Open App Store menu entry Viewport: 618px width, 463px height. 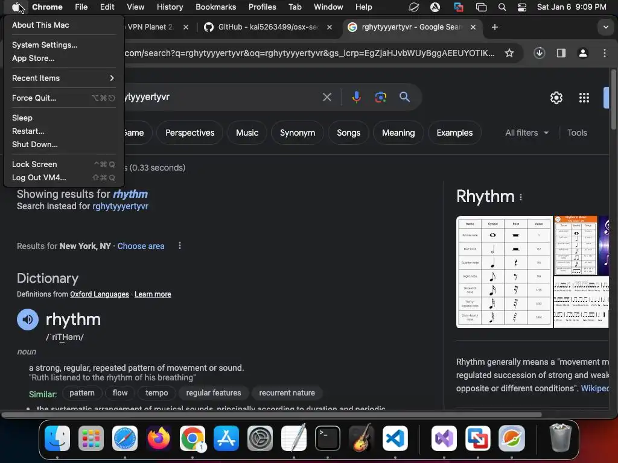(63, 58)
